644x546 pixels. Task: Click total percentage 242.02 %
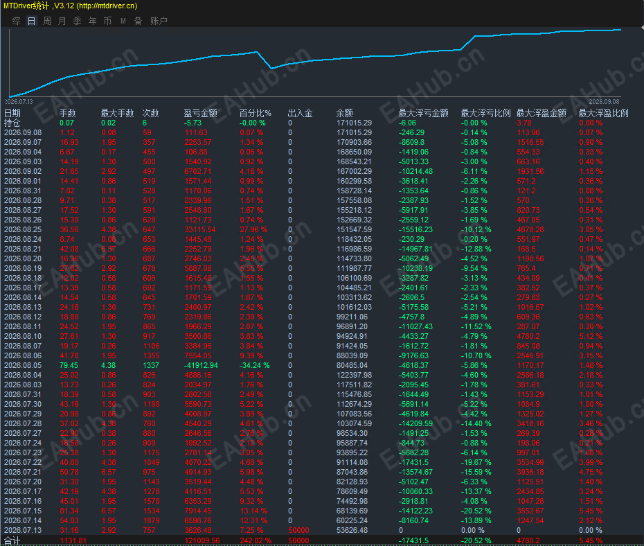[256, 540]
